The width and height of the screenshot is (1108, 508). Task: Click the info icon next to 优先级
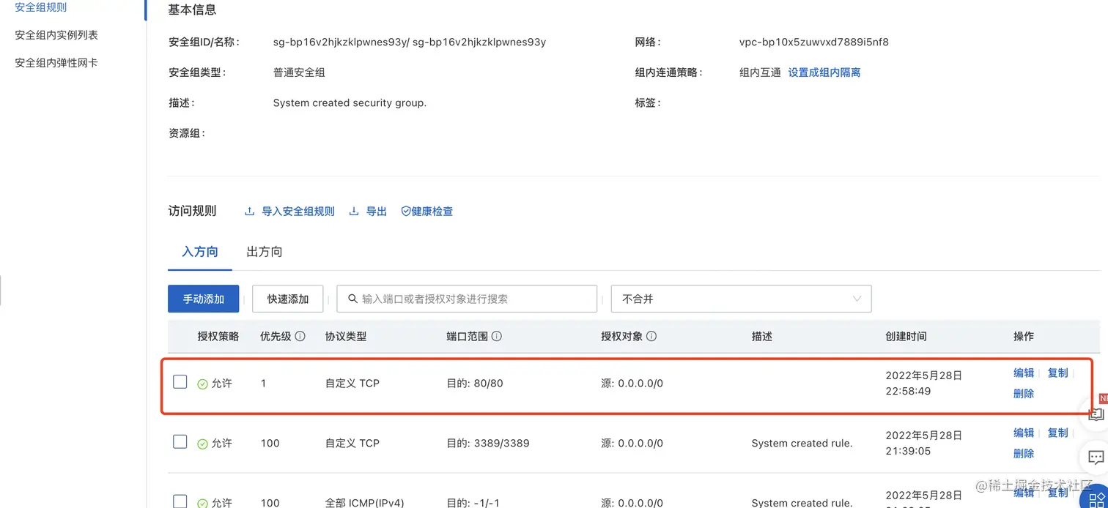pyautogui.click(x=300, y=337)
